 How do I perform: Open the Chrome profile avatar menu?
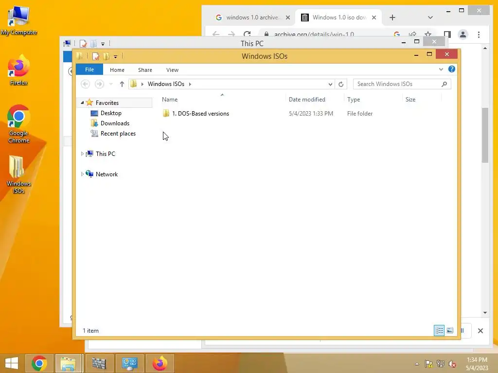pyautogui.click(x=463, y=34)
